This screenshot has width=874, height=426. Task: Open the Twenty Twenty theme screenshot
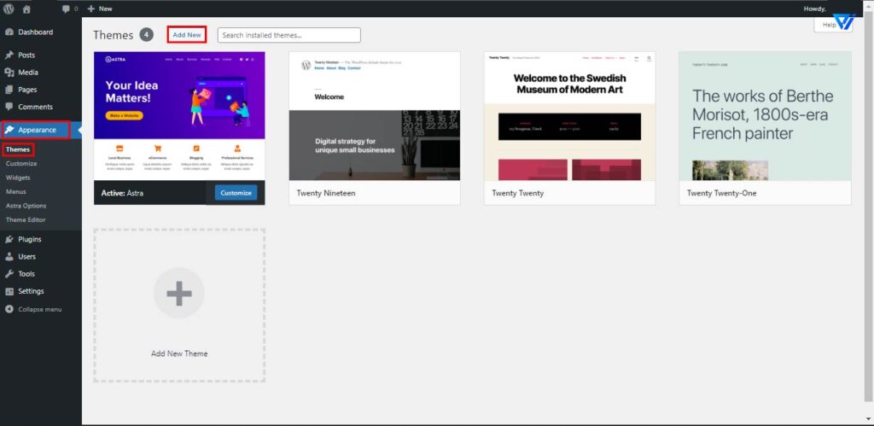tap(569, 116)
